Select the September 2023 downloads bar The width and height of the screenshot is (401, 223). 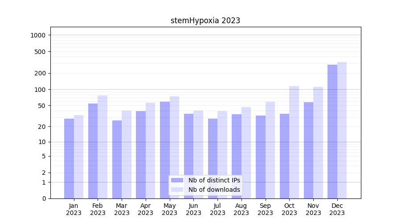tap(270, 150)
